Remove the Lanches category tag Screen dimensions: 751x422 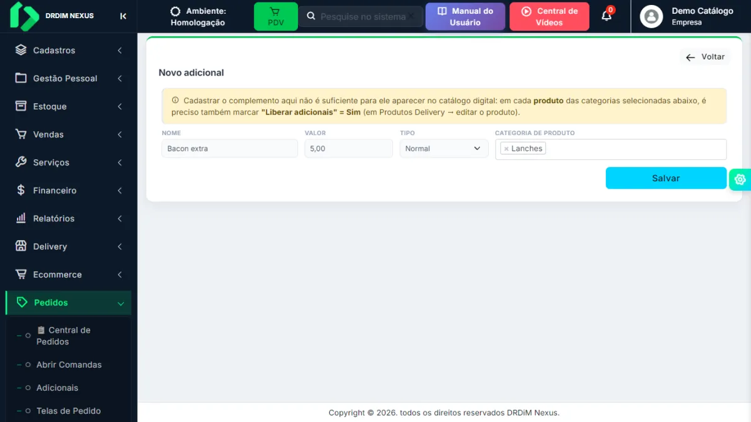pos(506,149)
